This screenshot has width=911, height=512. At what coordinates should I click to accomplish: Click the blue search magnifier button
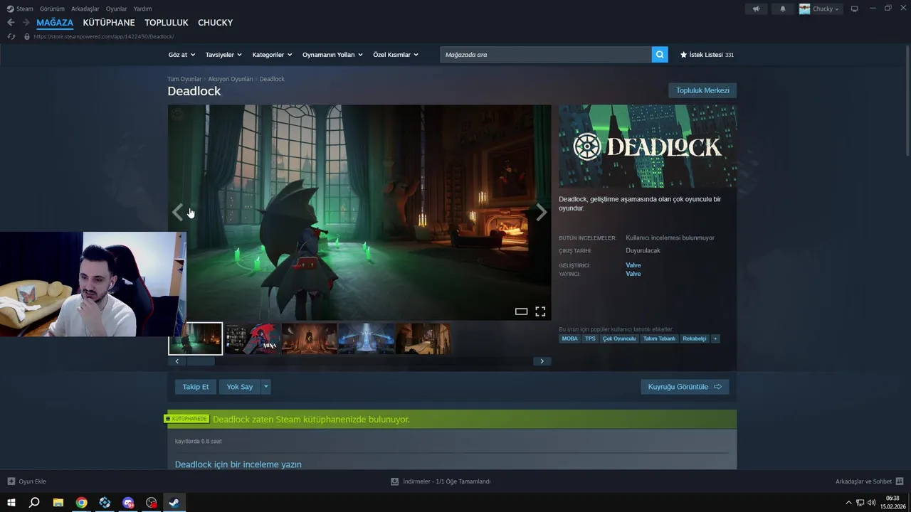(660, 55)
